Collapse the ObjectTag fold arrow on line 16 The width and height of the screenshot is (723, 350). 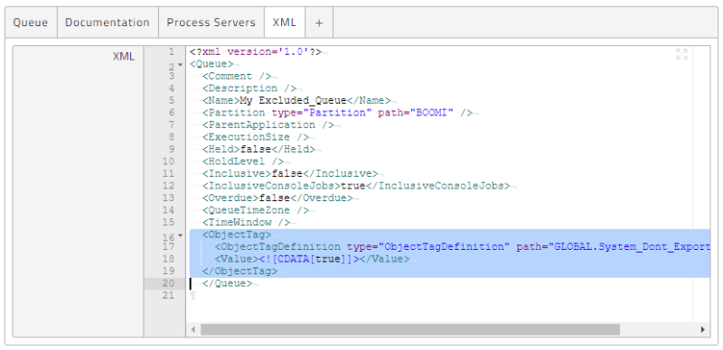[180, 235]
